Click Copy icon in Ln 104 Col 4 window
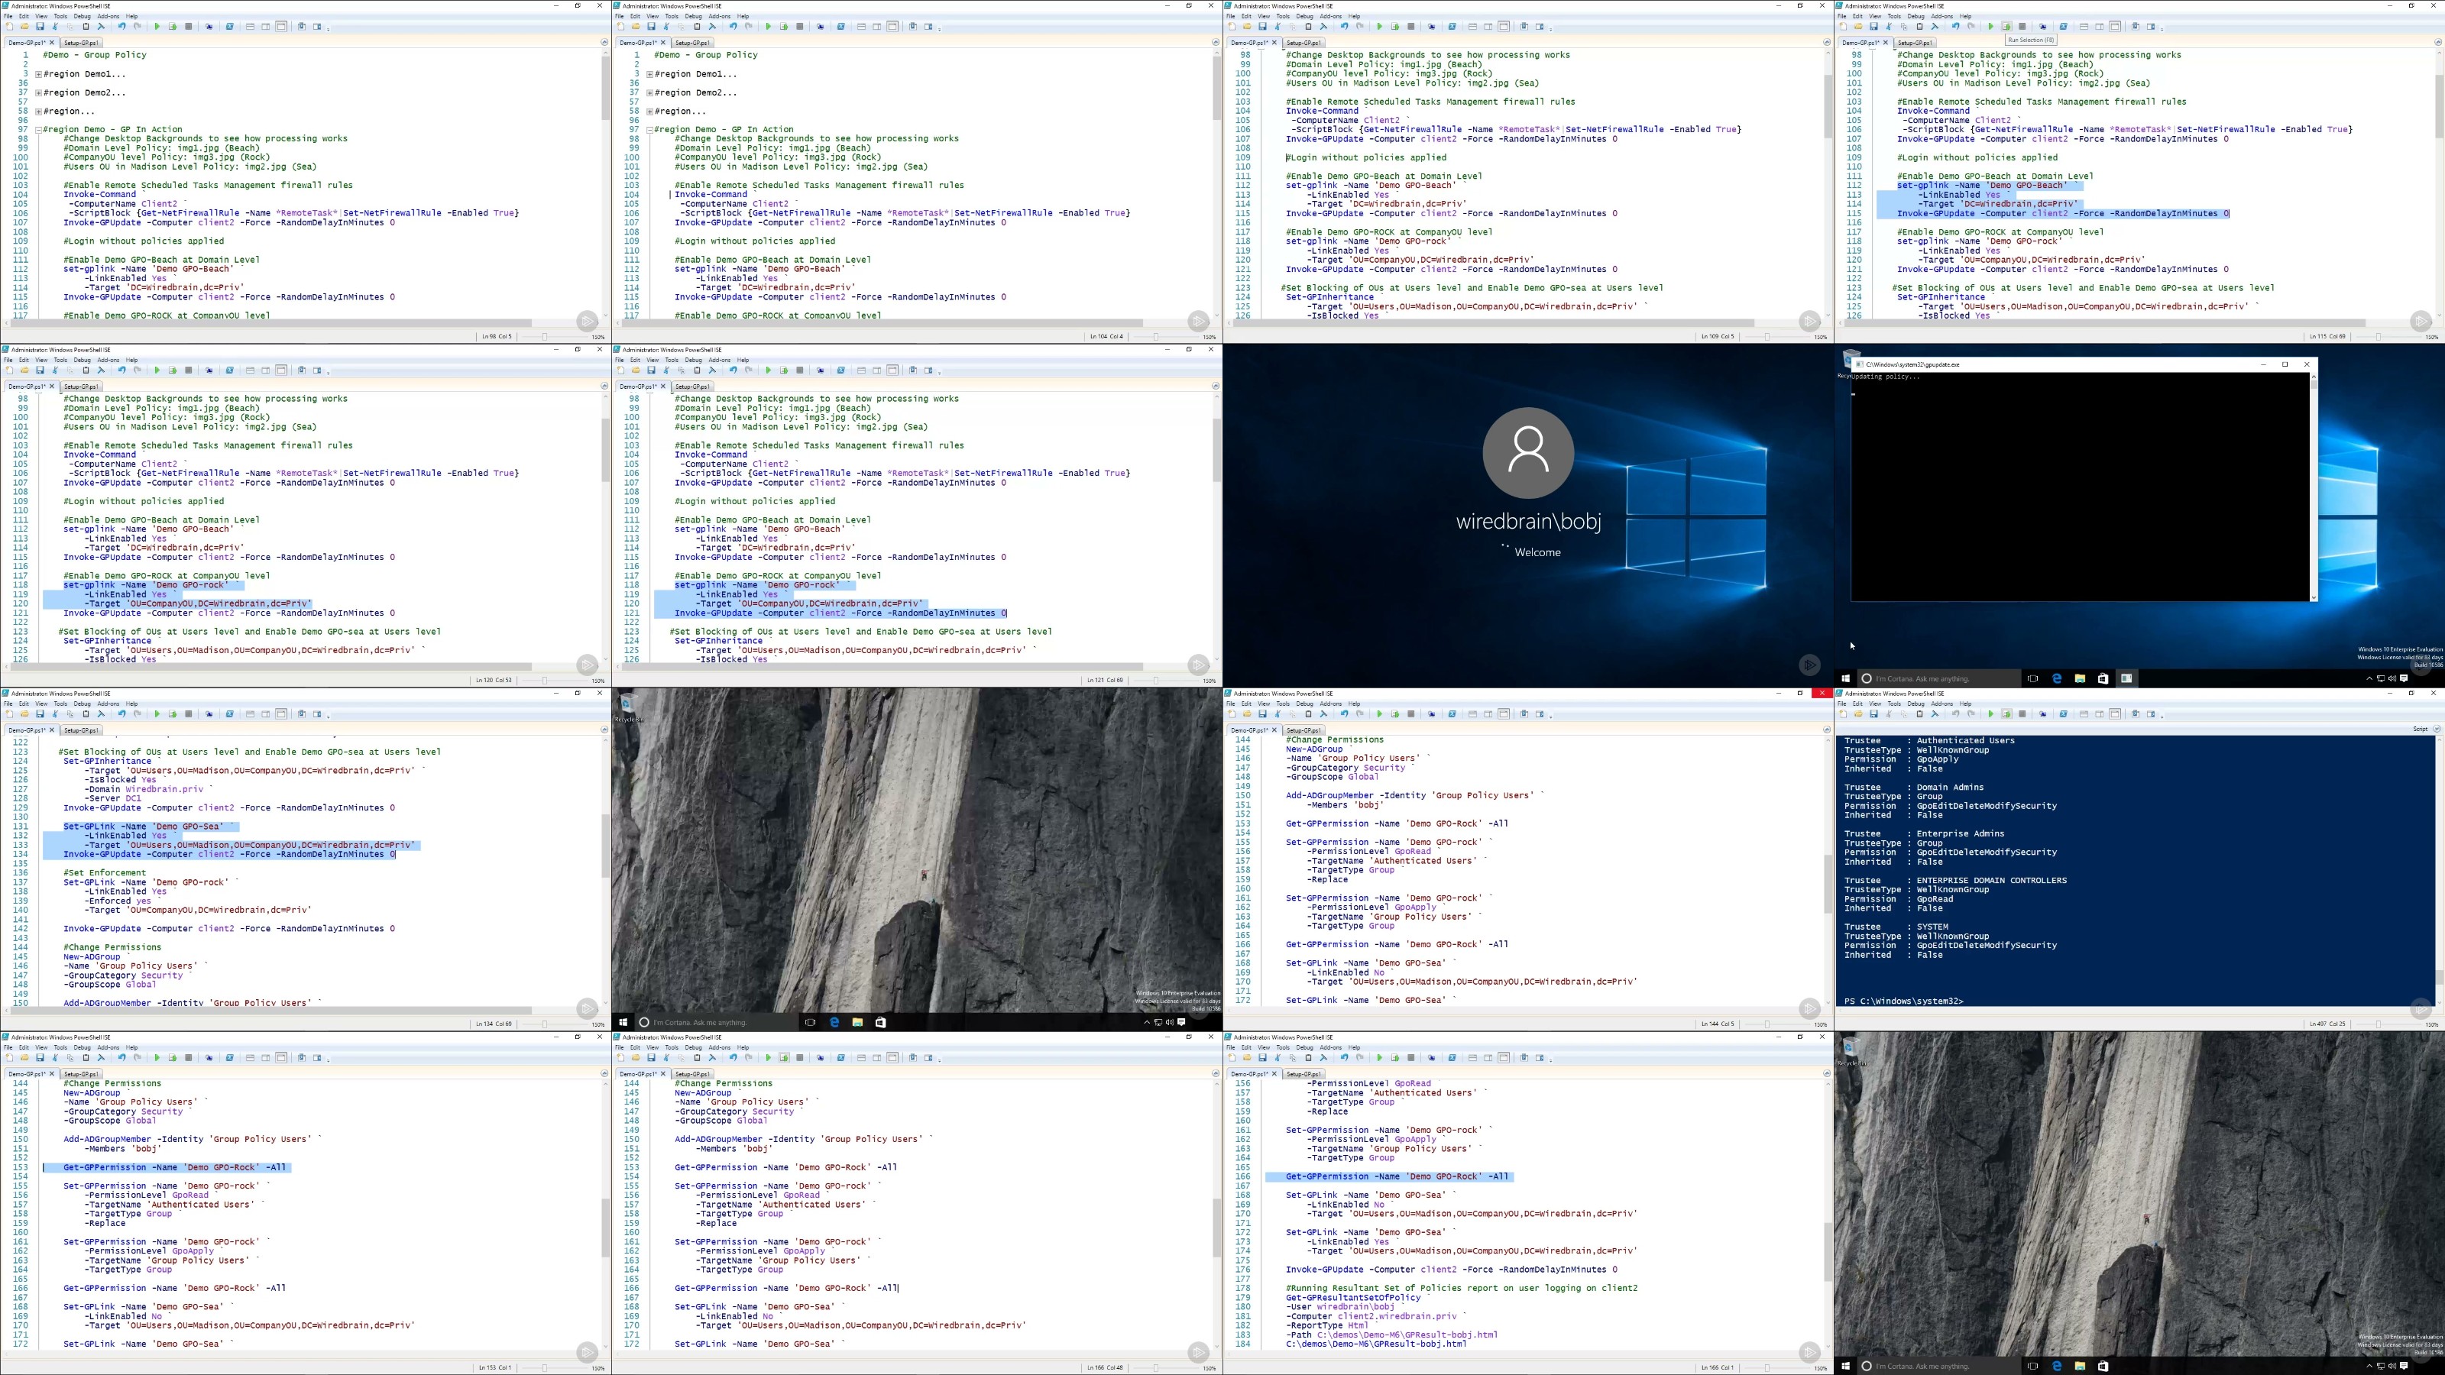 (682, 27)
